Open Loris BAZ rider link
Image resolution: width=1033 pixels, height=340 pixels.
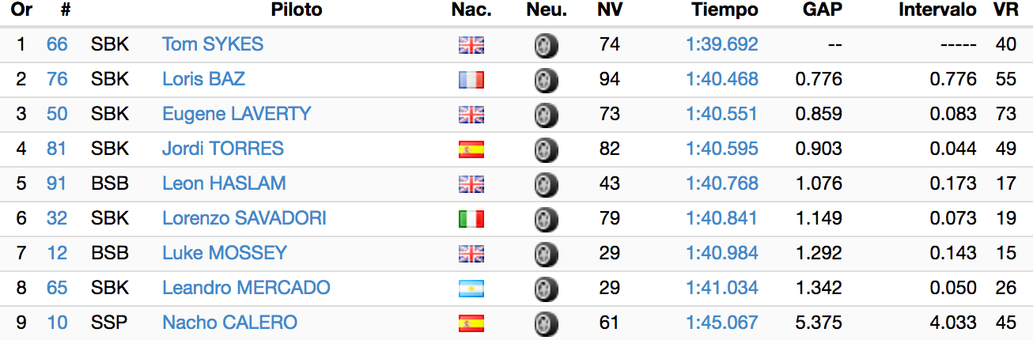click(203, 79)
